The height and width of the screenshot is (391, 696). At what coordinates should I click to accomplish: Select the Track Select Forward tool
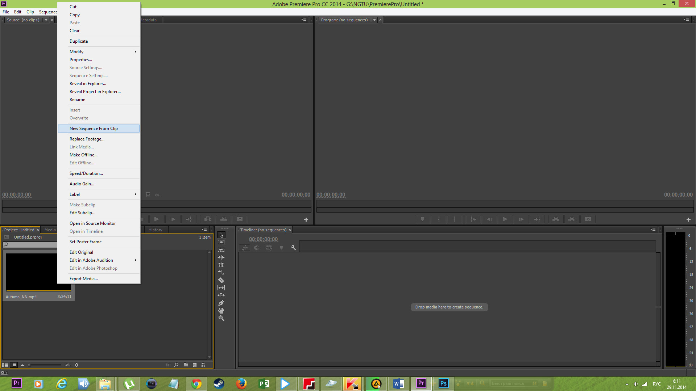pos(221,242)
